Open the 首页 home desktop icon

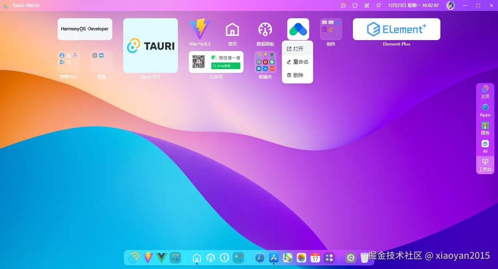click(x=233, y=29)
